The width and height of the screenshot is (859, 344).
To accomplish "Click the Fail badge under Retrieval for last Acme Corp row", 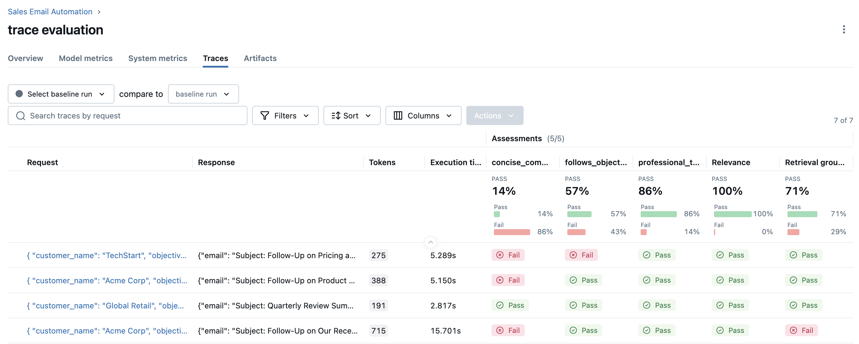I will tap(802, 330).
